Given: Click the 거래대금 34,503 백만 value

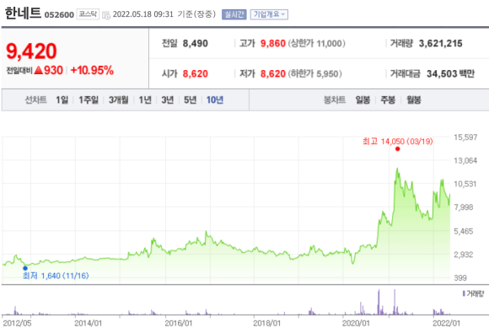Looking at the screenshot, I should point(450,74).
